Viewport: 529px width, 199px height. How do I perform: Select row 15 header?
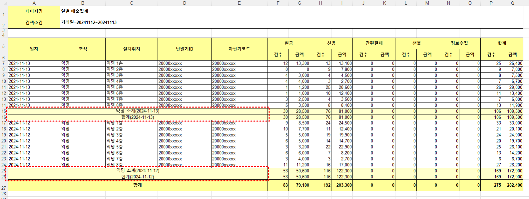click(4, 111)
